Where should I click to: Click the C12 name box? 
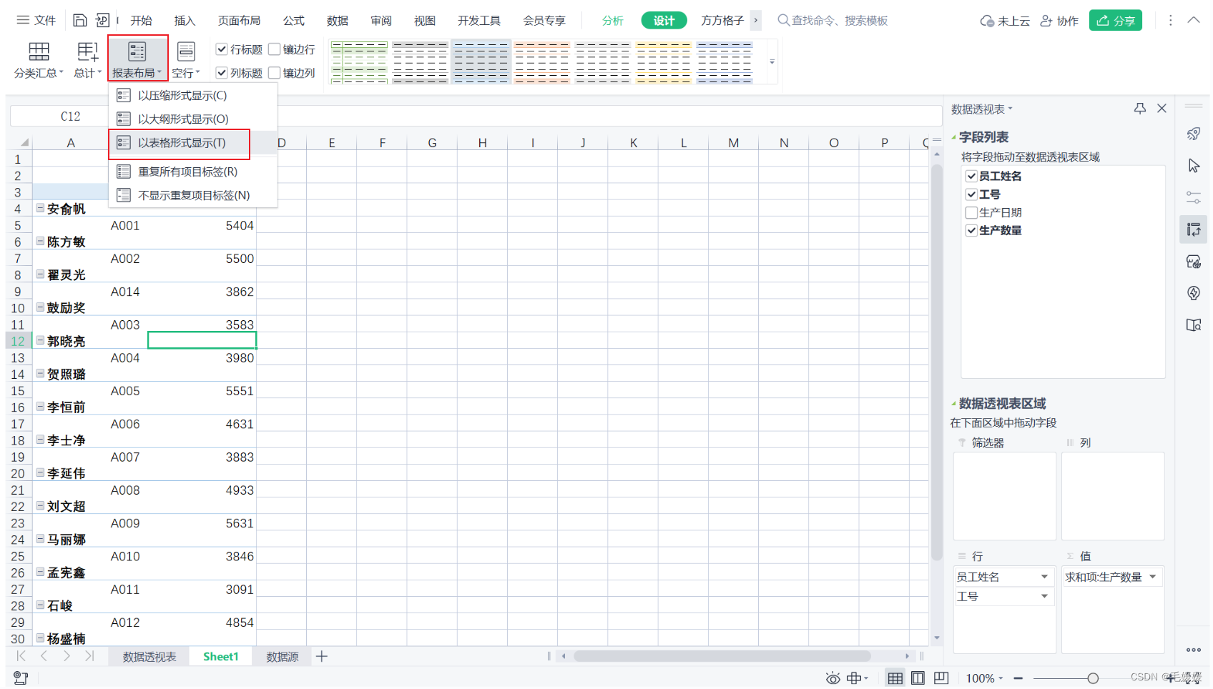(70, 117)
